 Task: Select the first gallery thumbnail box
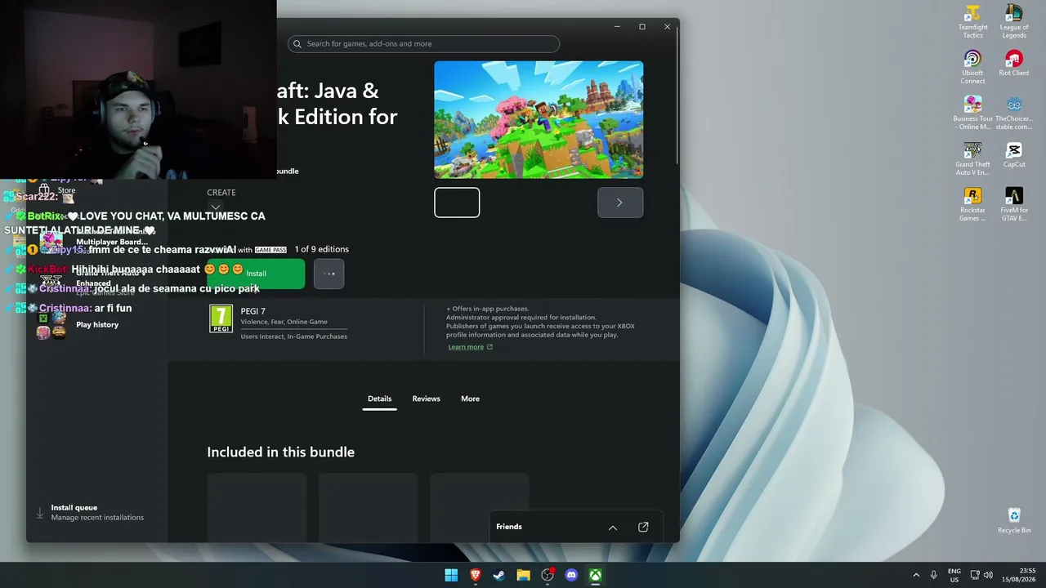457,203
